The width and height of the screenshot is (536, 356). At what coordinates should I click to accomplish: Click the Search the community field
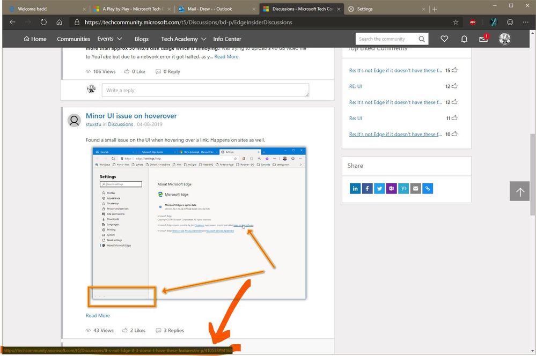click(387, 39)
